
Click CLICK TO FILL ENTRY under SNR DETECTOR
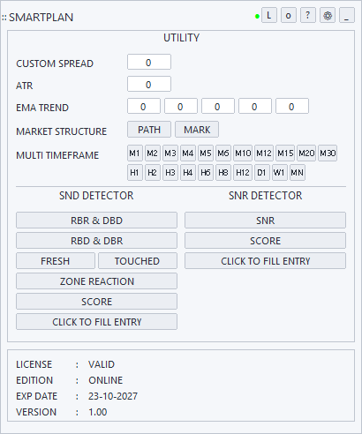[265, 261]
